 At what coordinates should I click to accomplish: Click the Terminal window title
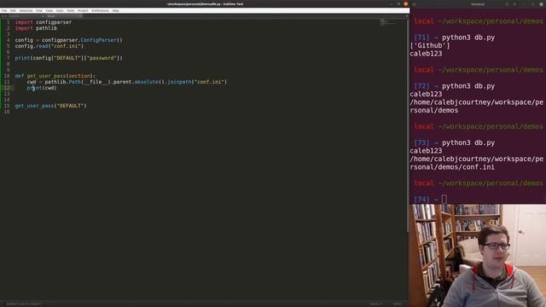click(x=478, y=4)
